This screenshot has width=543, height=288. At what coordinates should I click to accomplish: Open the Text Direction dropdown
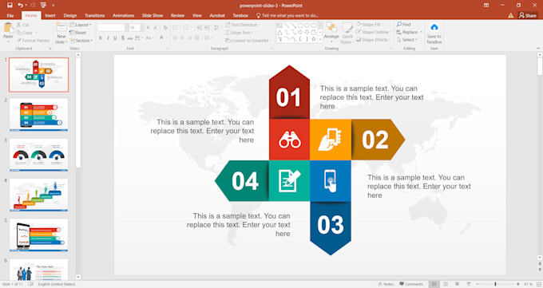tap(243, 25)
